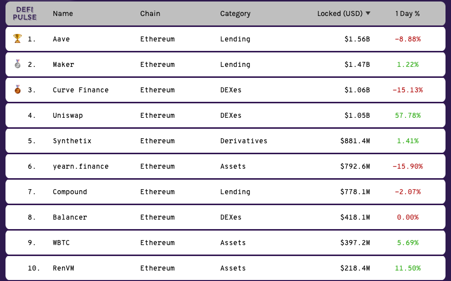Viewport: 451px width, 281px height.
Task: Open the Synthetix row
Action: [225, 141]
